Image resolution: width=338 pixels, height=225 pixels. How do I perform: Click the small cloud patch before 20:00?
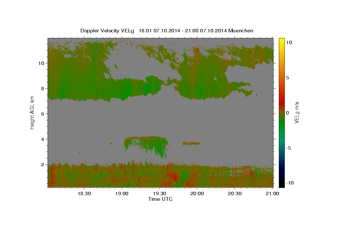(191, 143)
